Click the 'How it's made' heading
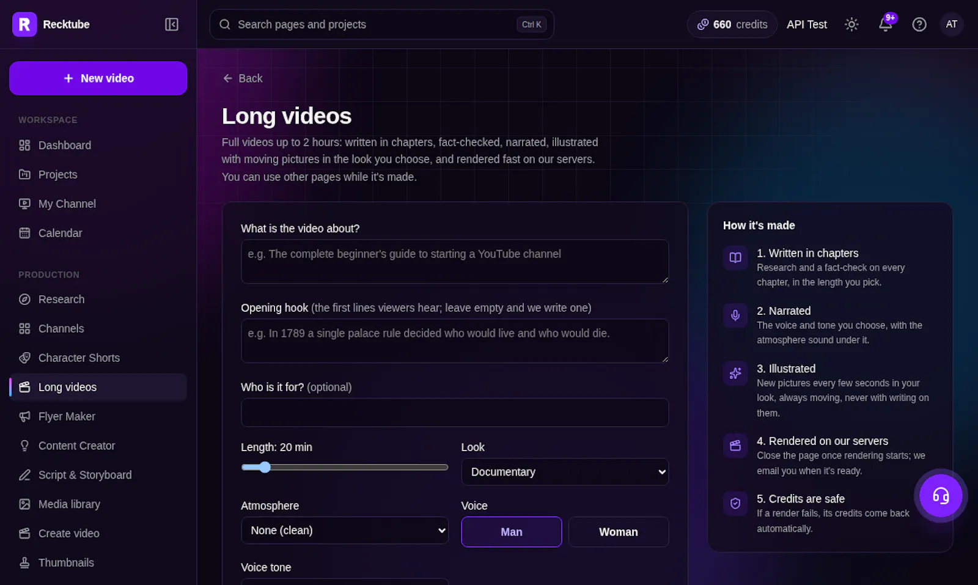 tap(759, 226)
